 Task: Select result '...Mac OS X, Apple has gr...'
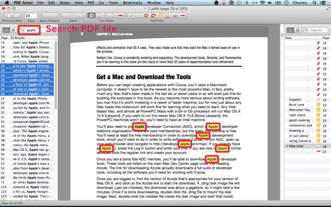(x=27, y=149)
